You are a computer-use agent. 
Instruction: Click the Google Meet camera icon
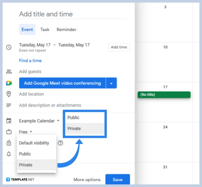tap(9, 83)
